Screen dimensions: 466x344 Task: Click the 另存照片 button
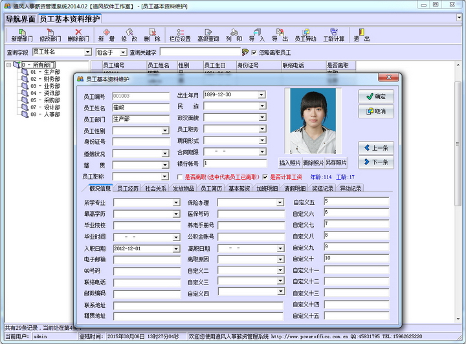[336, 163]
